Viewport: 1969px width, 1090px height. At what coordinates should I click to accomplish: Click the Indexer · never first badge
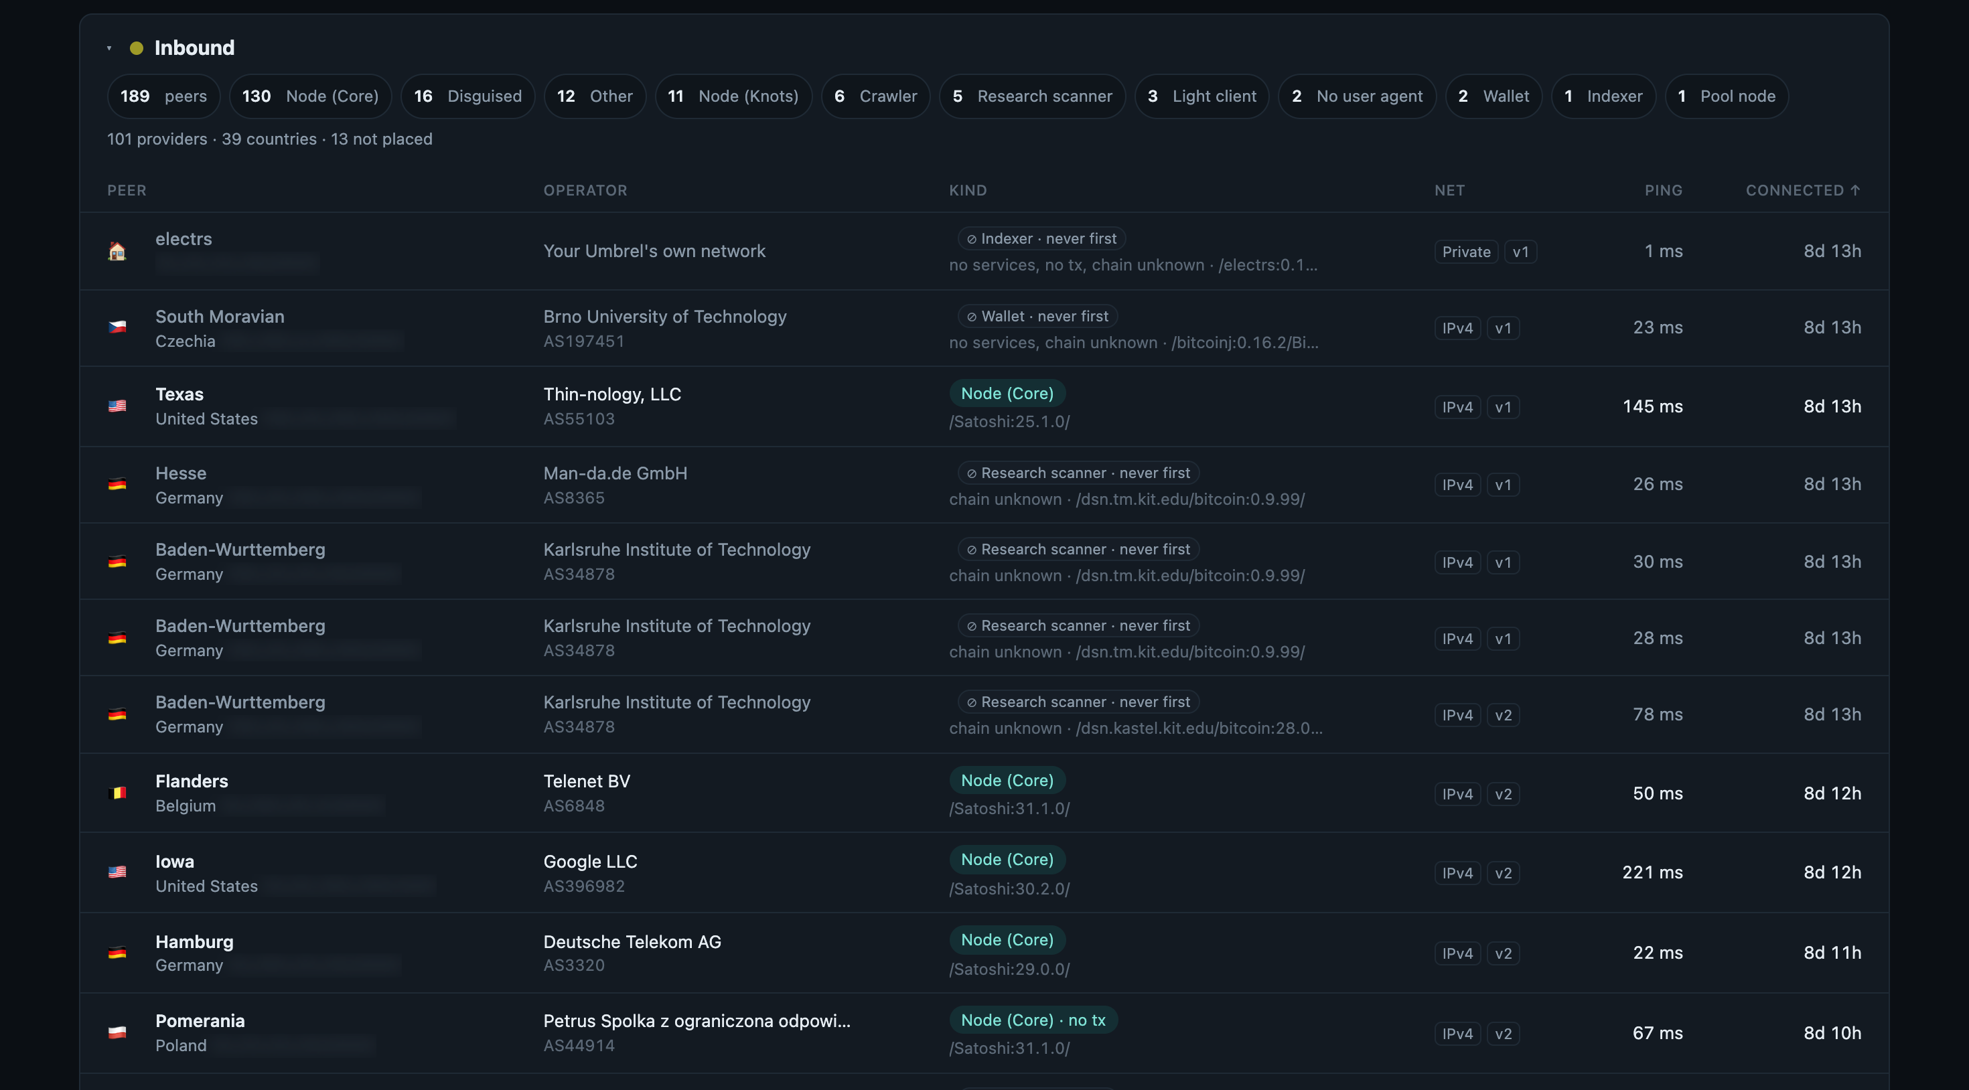pos(1041,238)
